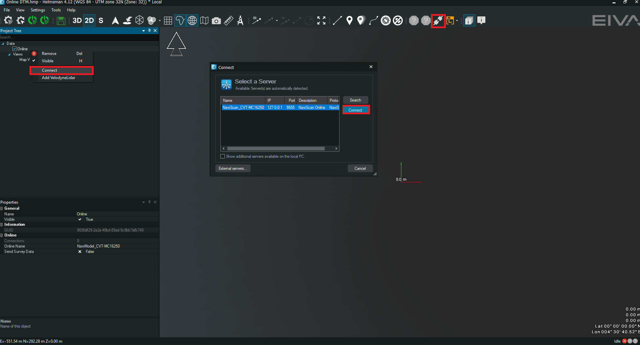Click the green save disk icon
The height and width of the screenshot is (345, 640).
click(x=61, y=21)
